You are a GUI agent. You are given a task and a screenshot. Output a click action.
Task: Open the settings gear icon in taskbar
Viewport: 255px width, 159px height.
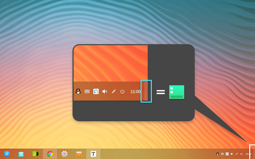[64, 154]
